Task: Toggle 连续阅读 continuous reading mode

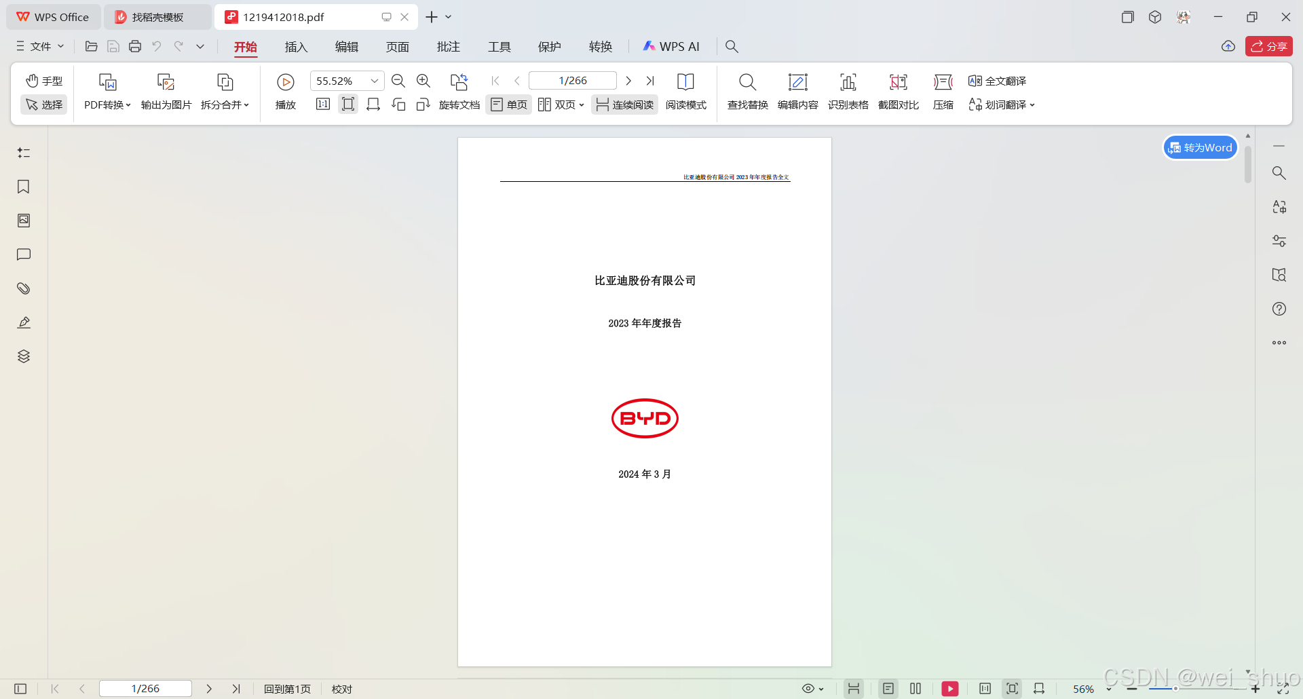Action: click(624, 105)
